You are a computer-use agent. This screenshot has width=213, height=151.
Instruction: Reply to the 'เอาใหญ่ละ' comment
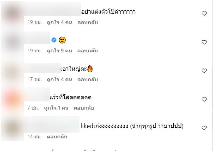pos(88,79)
